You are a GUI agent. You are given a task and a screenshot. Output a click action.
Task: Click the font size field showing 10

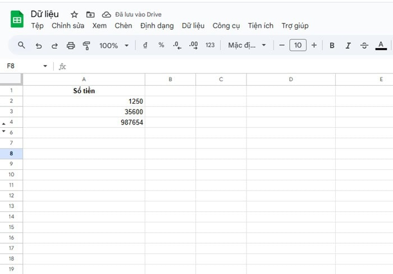(298, 45)
